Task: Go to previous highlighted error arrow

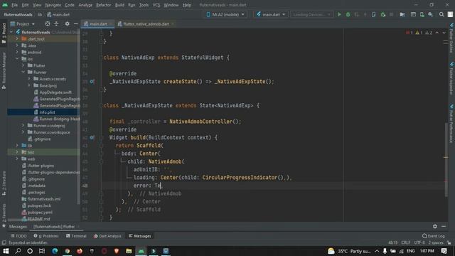Action: (x=437, y=33)
